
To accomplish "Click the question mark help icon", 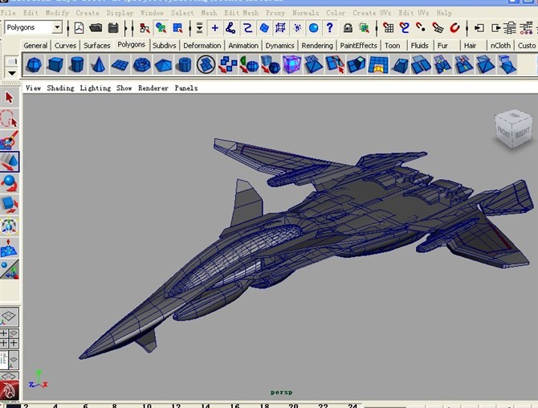I will click(x=329, y=28).
